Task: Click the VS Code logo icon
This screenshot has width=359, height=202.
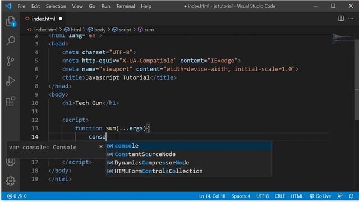Action: click(8, 6)
